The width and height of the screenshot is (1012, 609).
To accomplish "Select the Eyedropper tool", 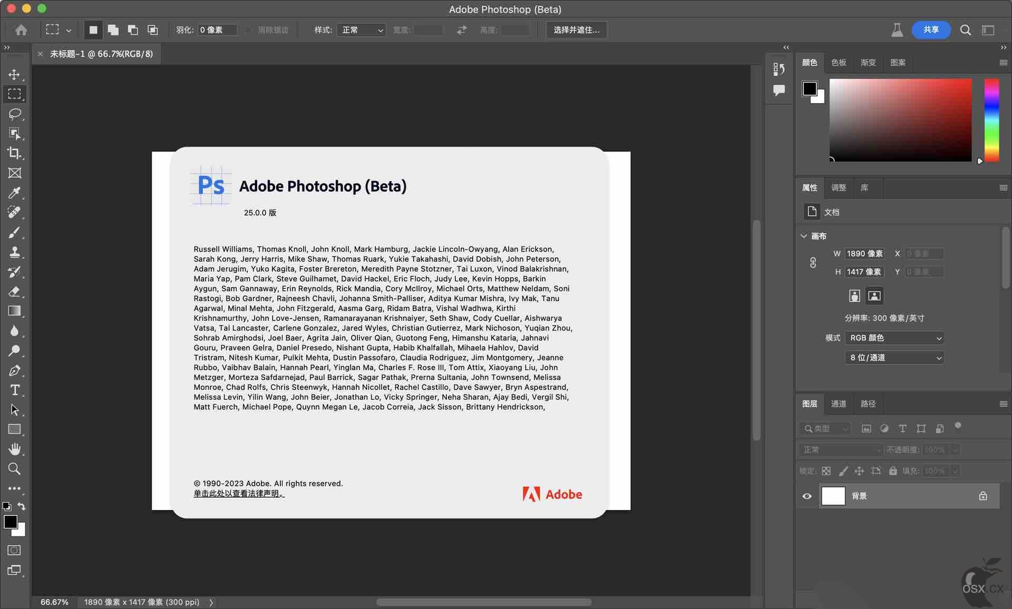I will 14,193.
